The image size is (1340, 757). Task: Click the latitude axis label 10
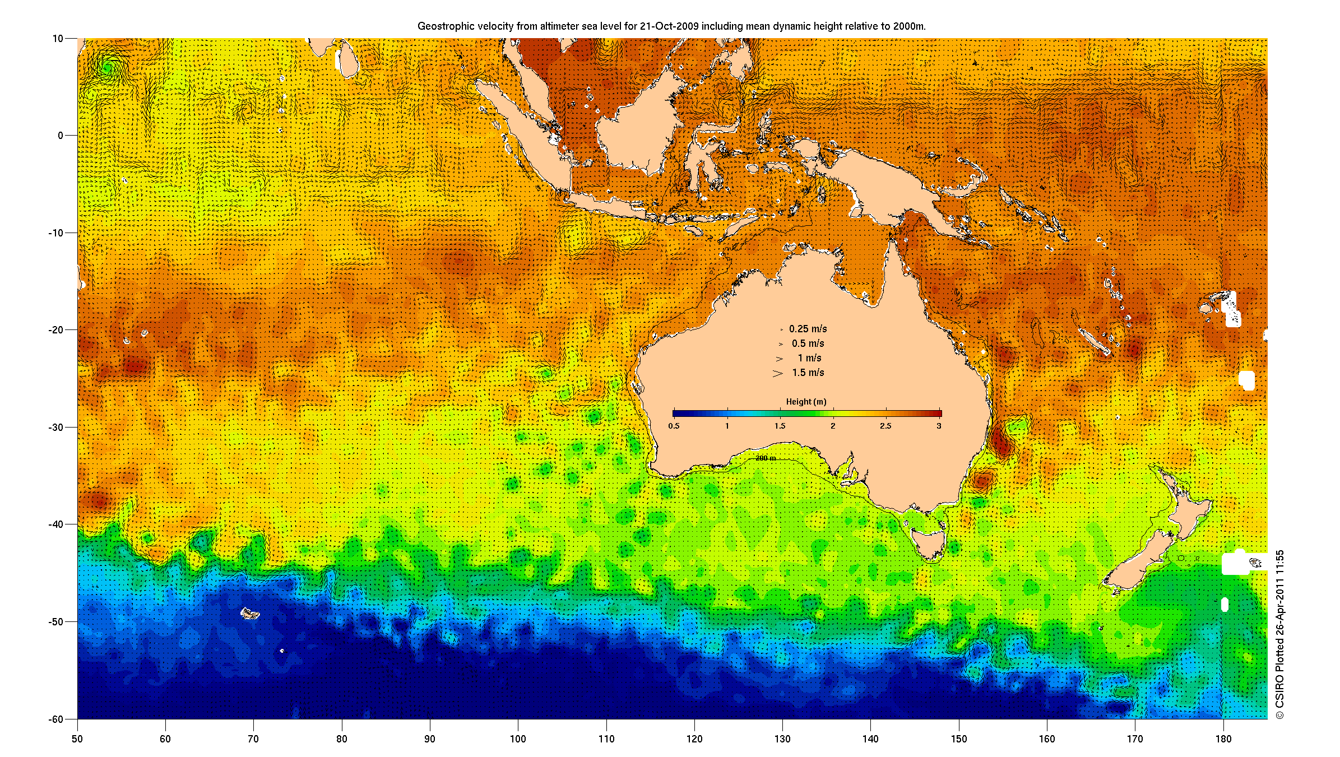[58, 39]
